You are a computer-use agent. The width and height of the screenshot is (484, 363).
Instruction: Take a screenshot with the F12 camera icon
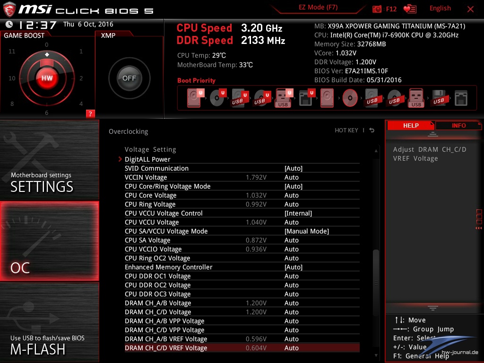pyautogui.click(x=377, y=9)
